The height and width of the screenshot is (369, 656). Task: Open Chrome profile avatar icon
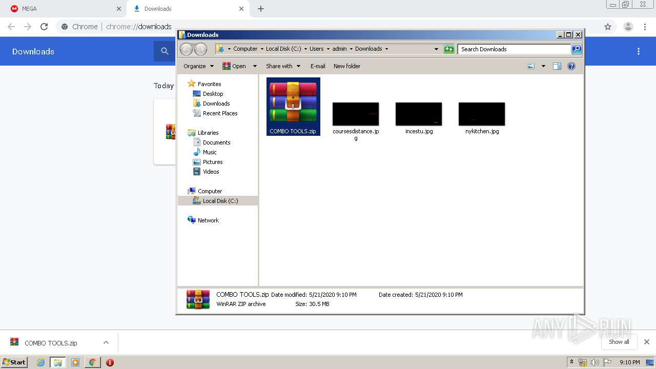click(628, 27)
